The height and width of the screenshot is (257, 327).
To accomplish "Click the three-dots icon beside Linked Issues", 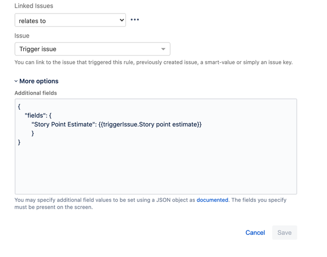I will tap(135, 20).
